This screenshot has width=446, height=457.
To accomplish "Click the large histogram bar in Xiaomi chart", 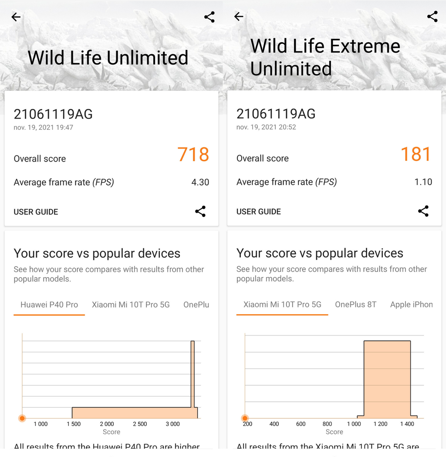I will (x=387, y=378).
